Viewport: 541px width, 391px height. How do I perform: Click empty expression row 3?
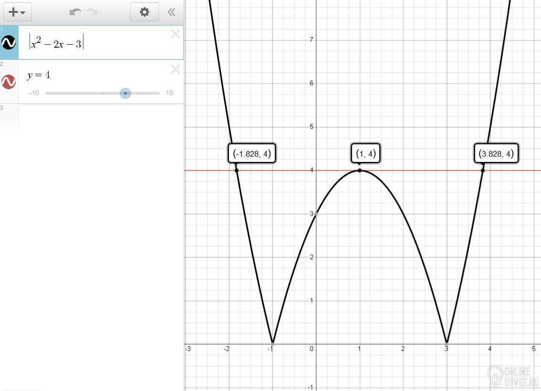92,117
